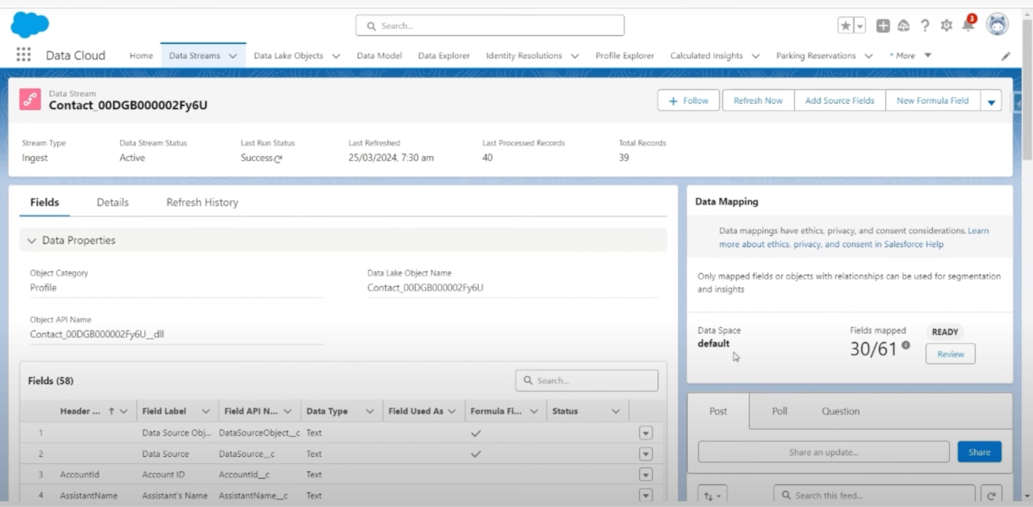Click the Follow button

click(x=688, y=101)
